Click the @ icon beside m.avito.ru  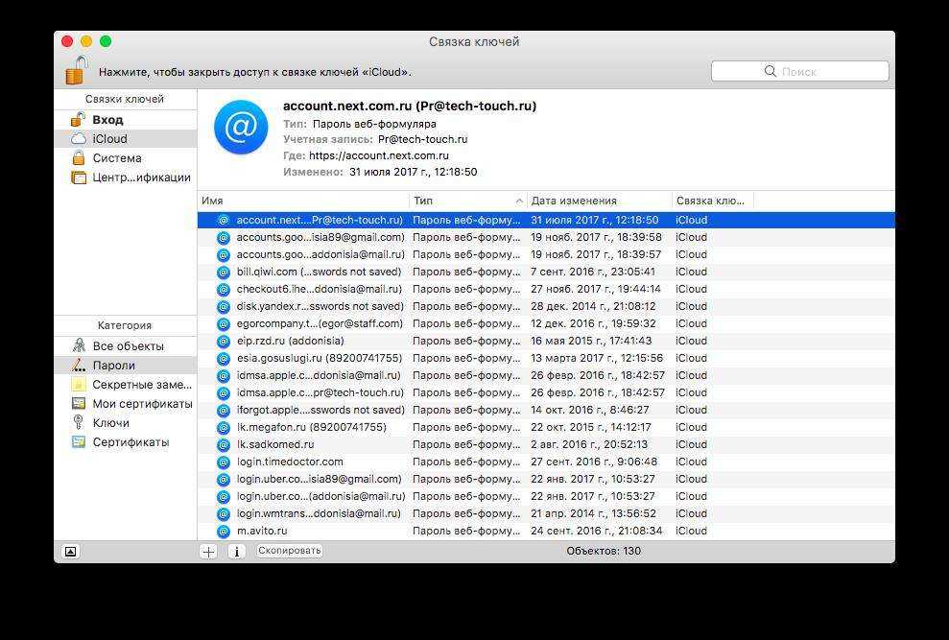[x=224, y=531]
